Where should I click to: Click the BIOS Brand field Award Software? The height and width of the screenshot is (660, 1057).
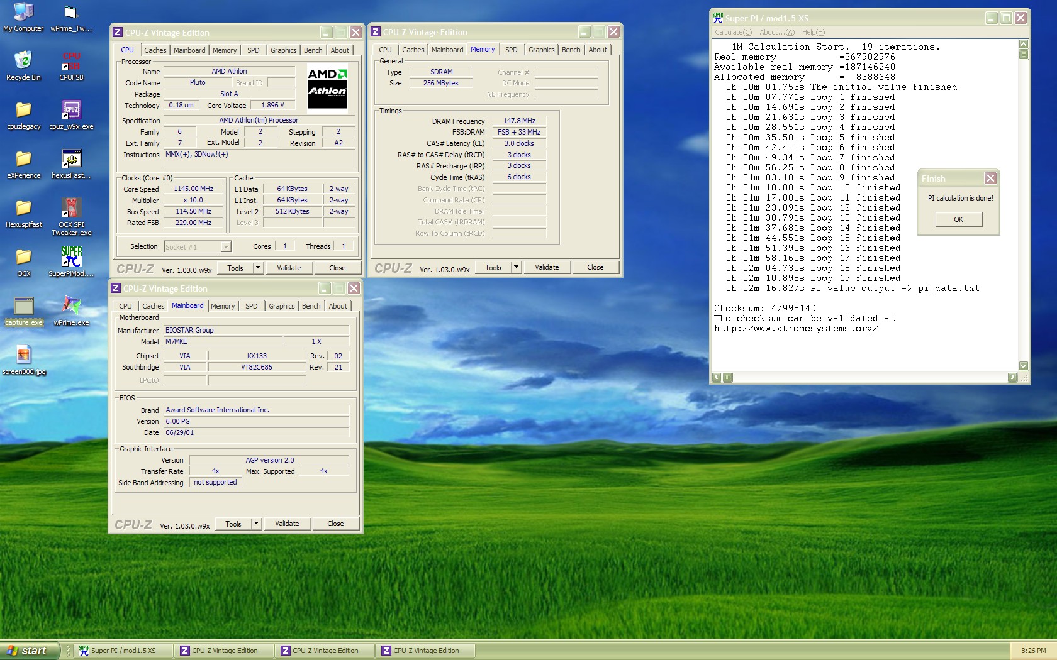[x=256, y=410]
